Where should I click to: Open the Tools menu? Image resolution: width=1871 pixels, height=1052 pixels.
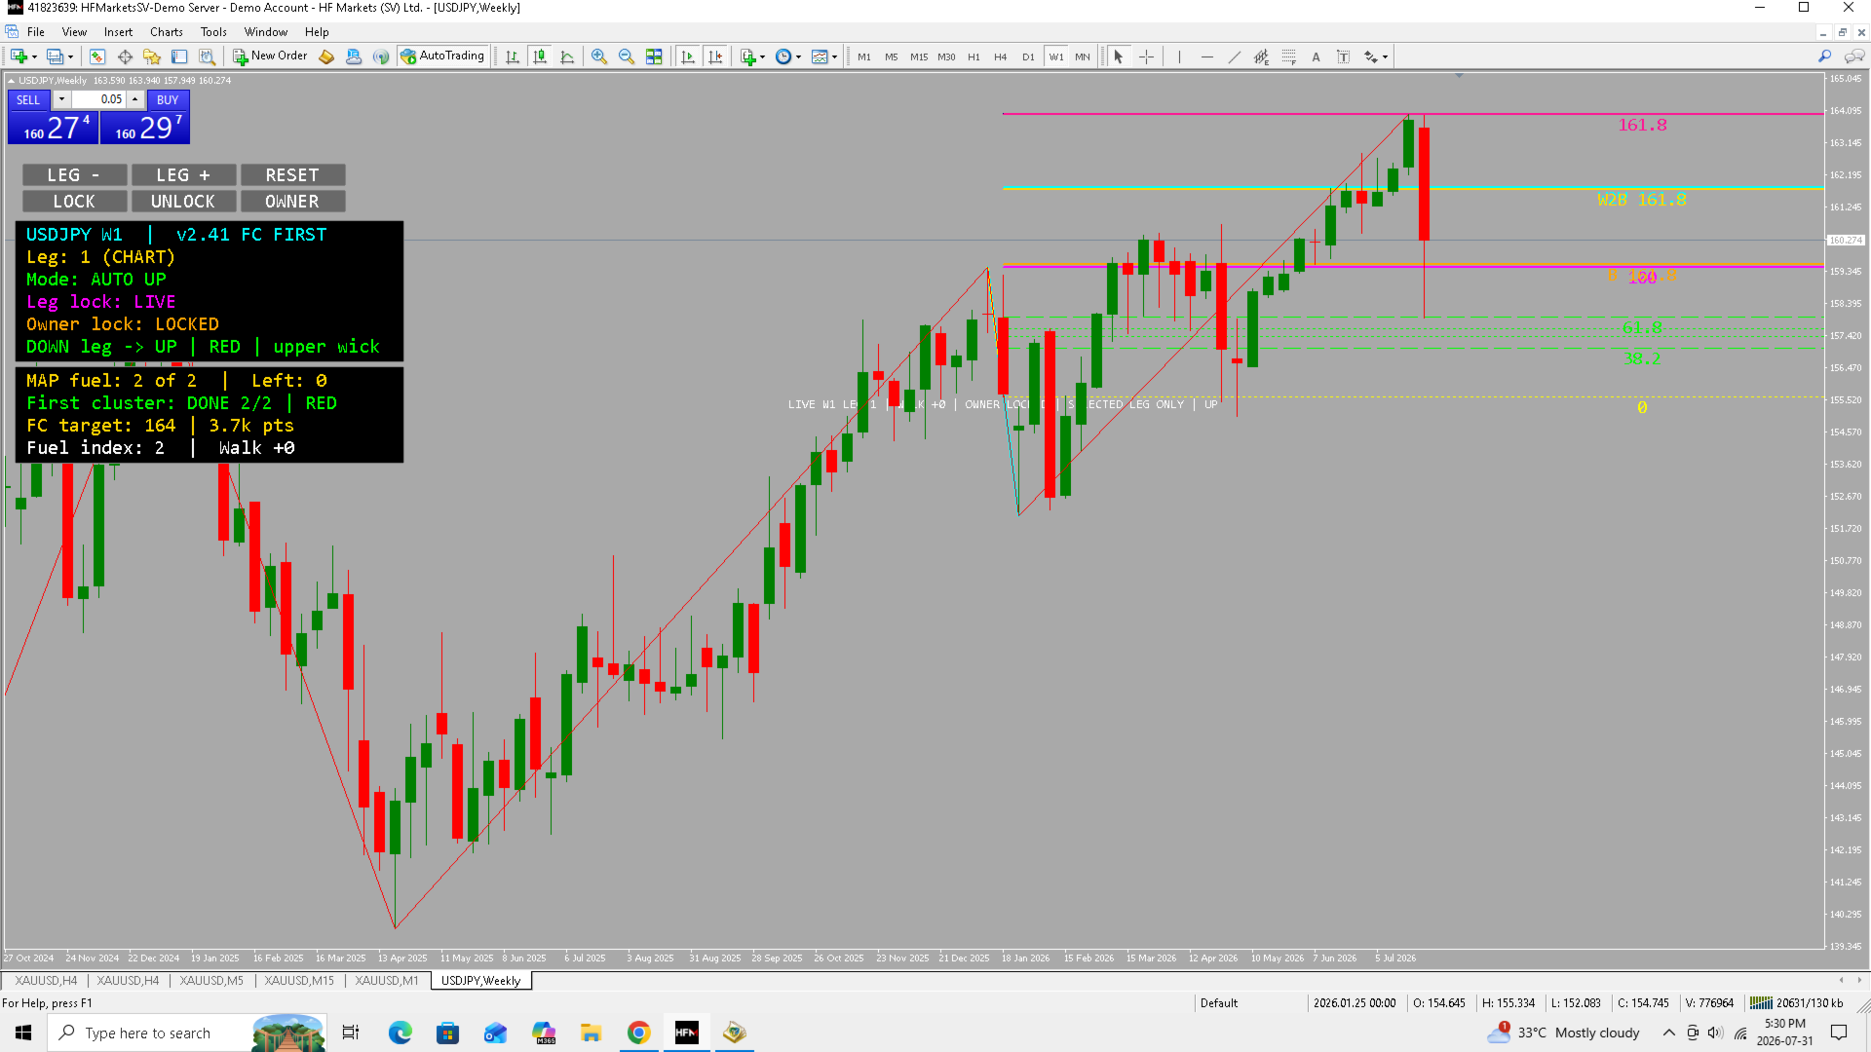pos(213,32)
